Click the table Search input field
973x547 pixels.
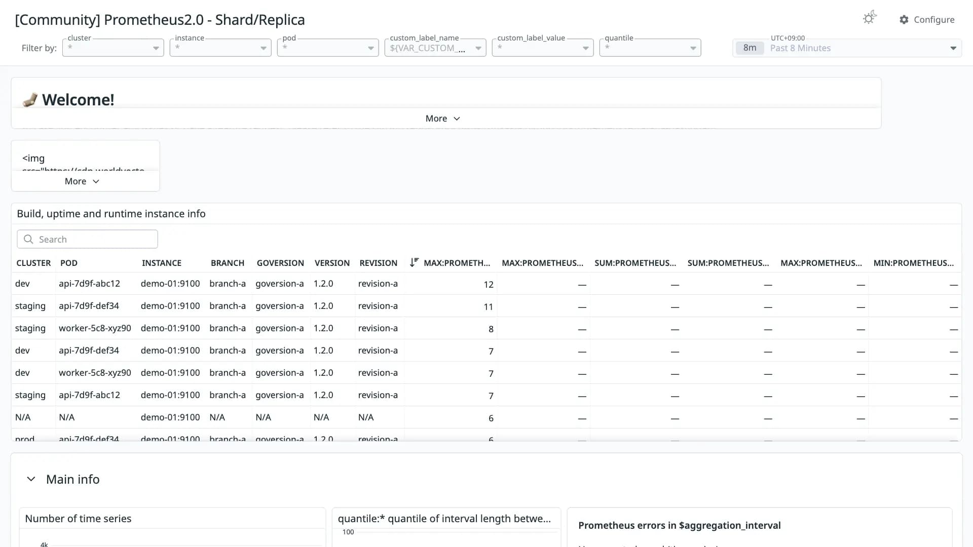click(87, 239)
